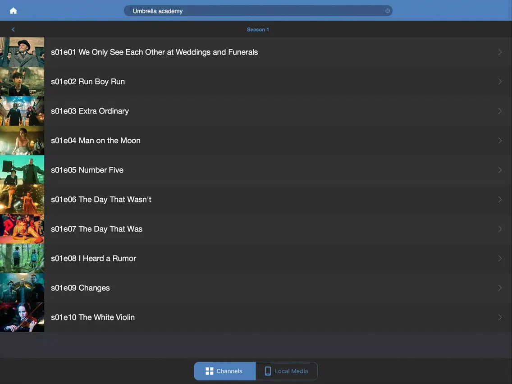
Task: Select the s01e01 episode thumbnail
Action: tap(22, 52)
